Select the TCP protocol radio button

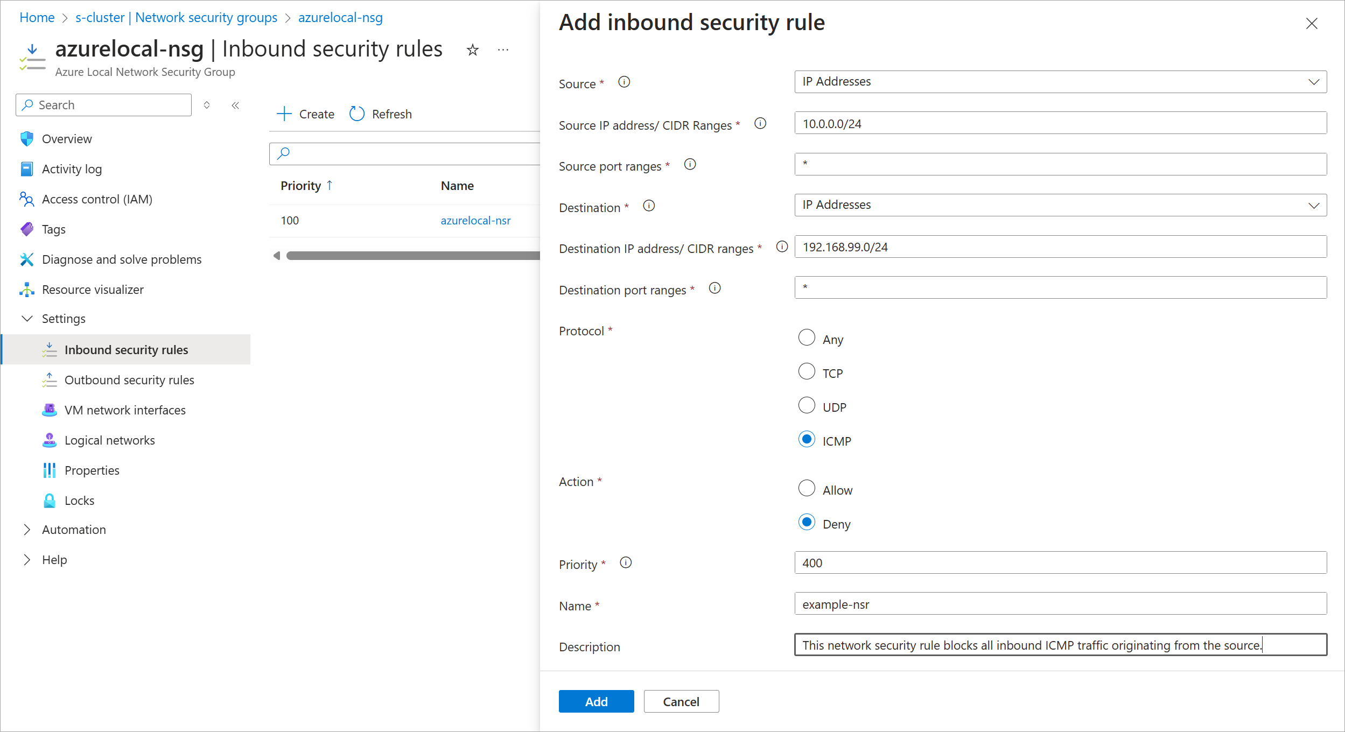point(806,371)
